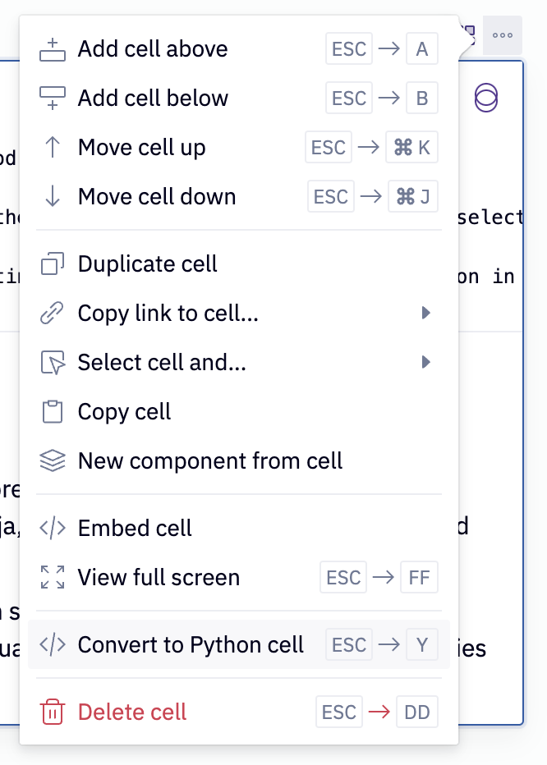The width and height of the screenshot is (547, 765).
Task: Click the clipboard icon next to Copy cell
Action: click(51, 411)
